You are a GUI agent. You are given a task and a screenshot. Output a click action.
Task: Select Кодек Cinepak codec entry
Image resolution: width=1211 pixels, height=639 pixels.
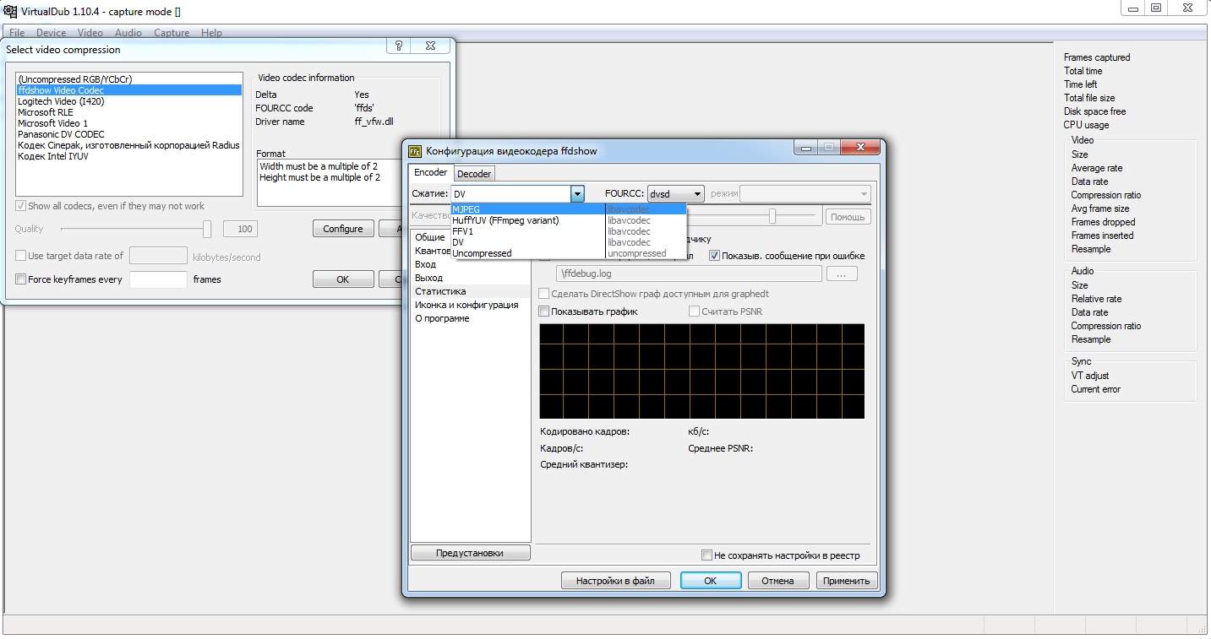(x=129, y=145)
